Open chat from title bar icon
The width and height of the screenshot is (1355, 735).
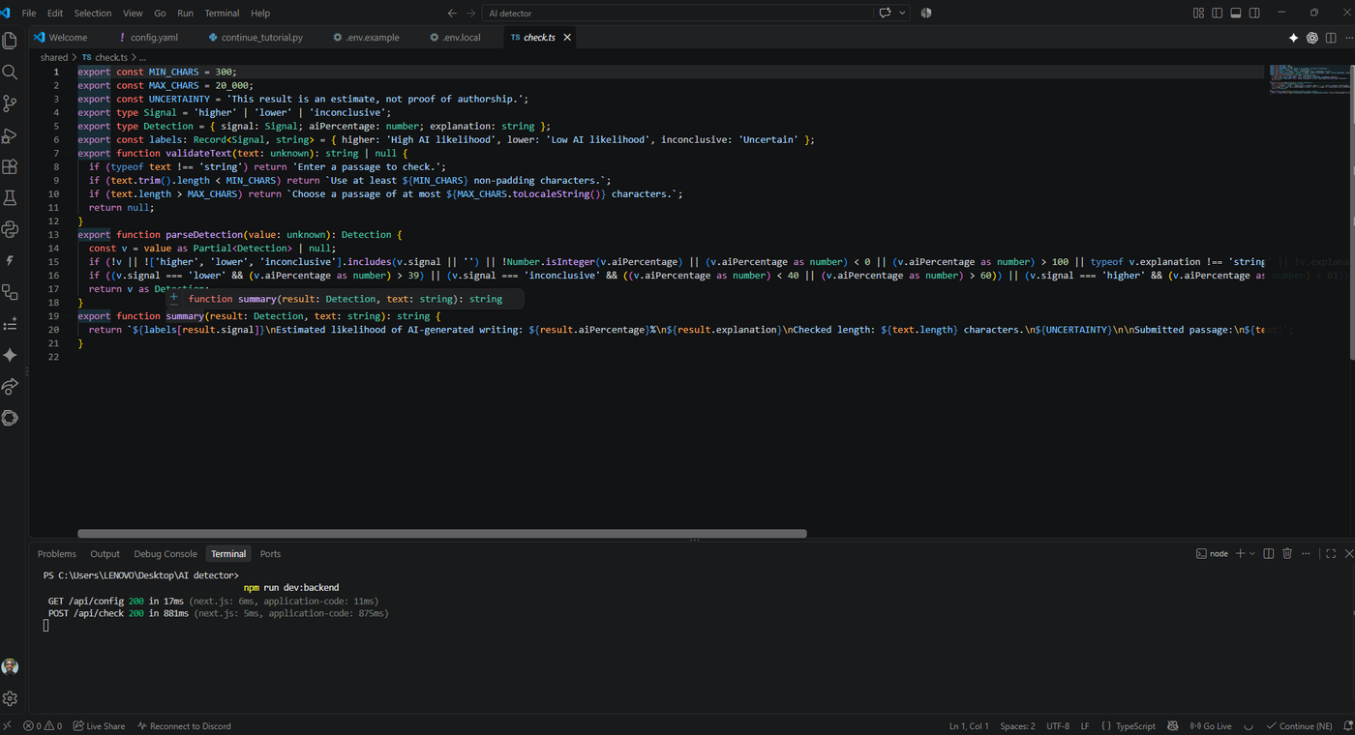885,13
